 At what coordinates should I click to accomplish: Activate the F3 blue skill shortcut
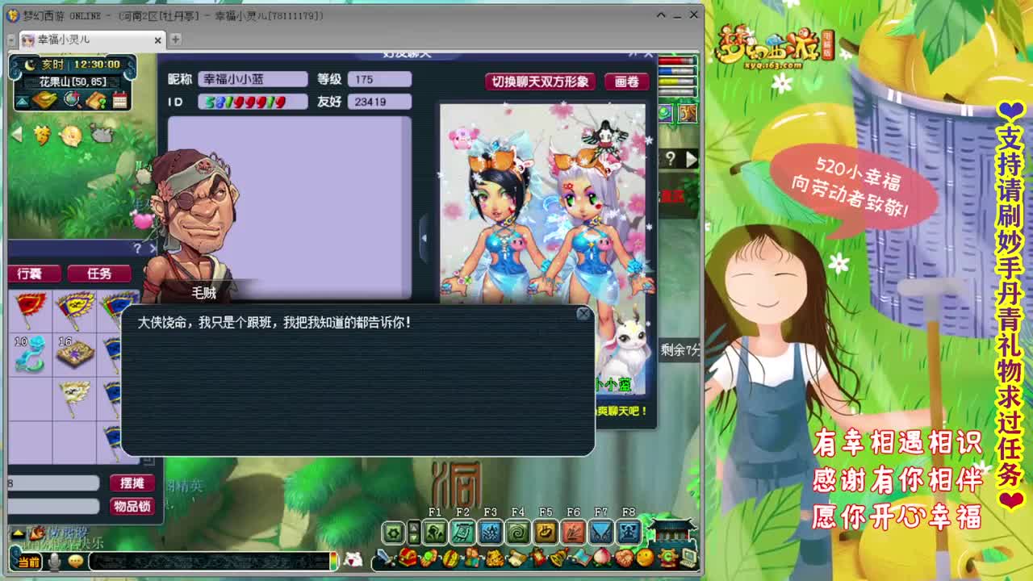(x=491, y=532)
